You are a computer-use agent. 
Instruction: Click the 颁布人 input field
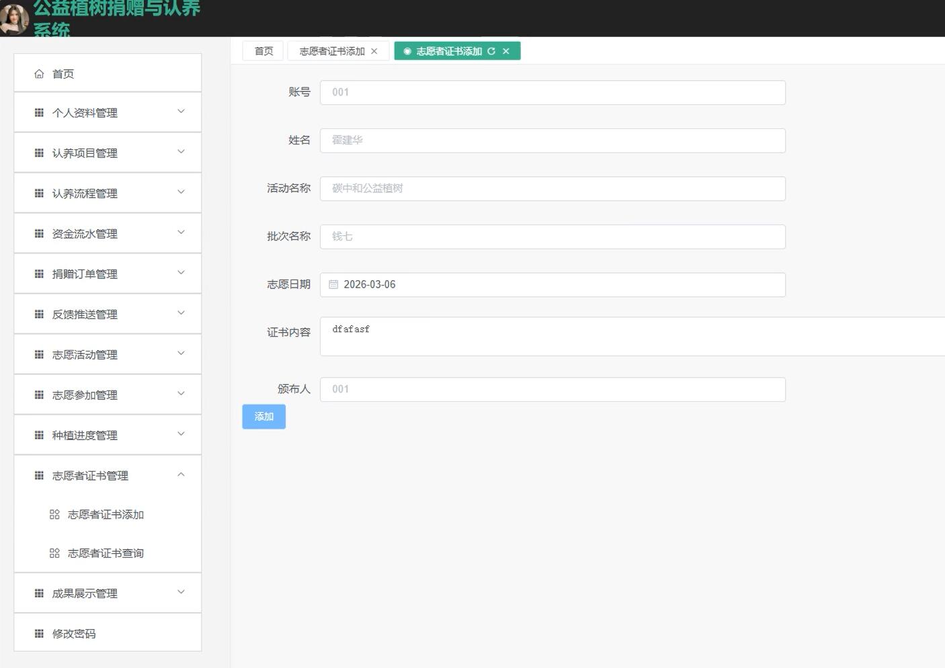click(552, 390)
